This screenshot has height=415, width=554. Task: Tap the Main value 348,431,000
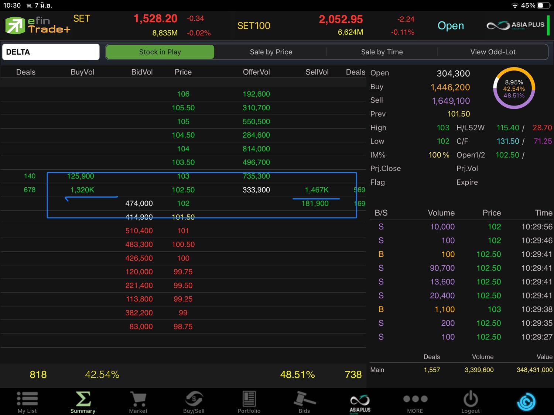(534, 370)
